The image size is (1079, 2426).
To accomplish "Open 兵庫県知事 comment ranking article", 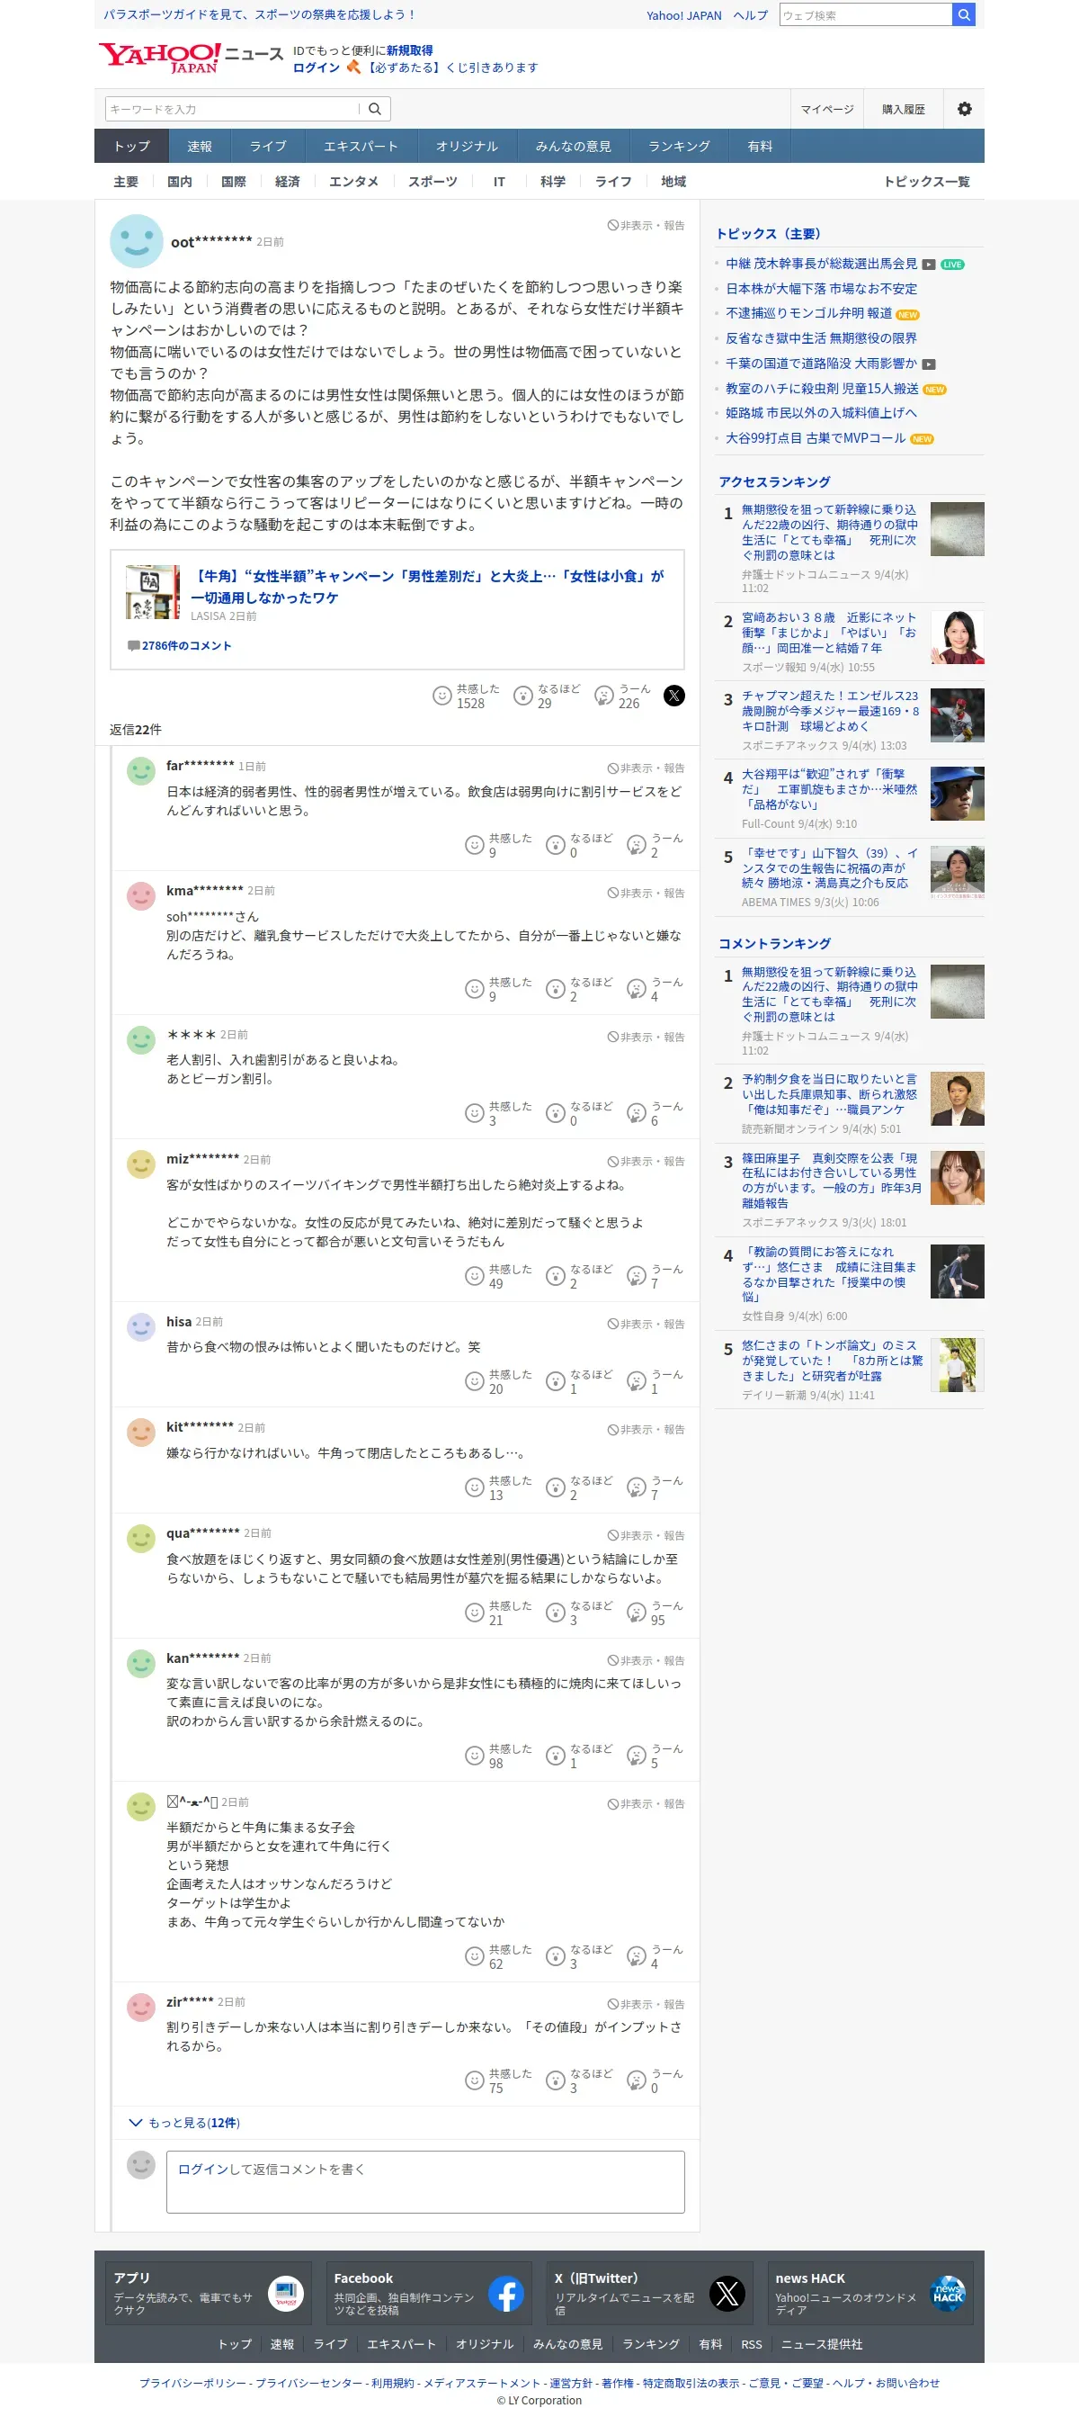I will coord(830,1094).
